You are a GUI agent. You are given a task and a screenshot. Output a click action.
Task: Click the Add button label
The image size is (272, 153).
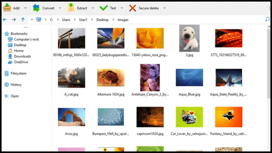pyautogui.click(x=16, y=8)
